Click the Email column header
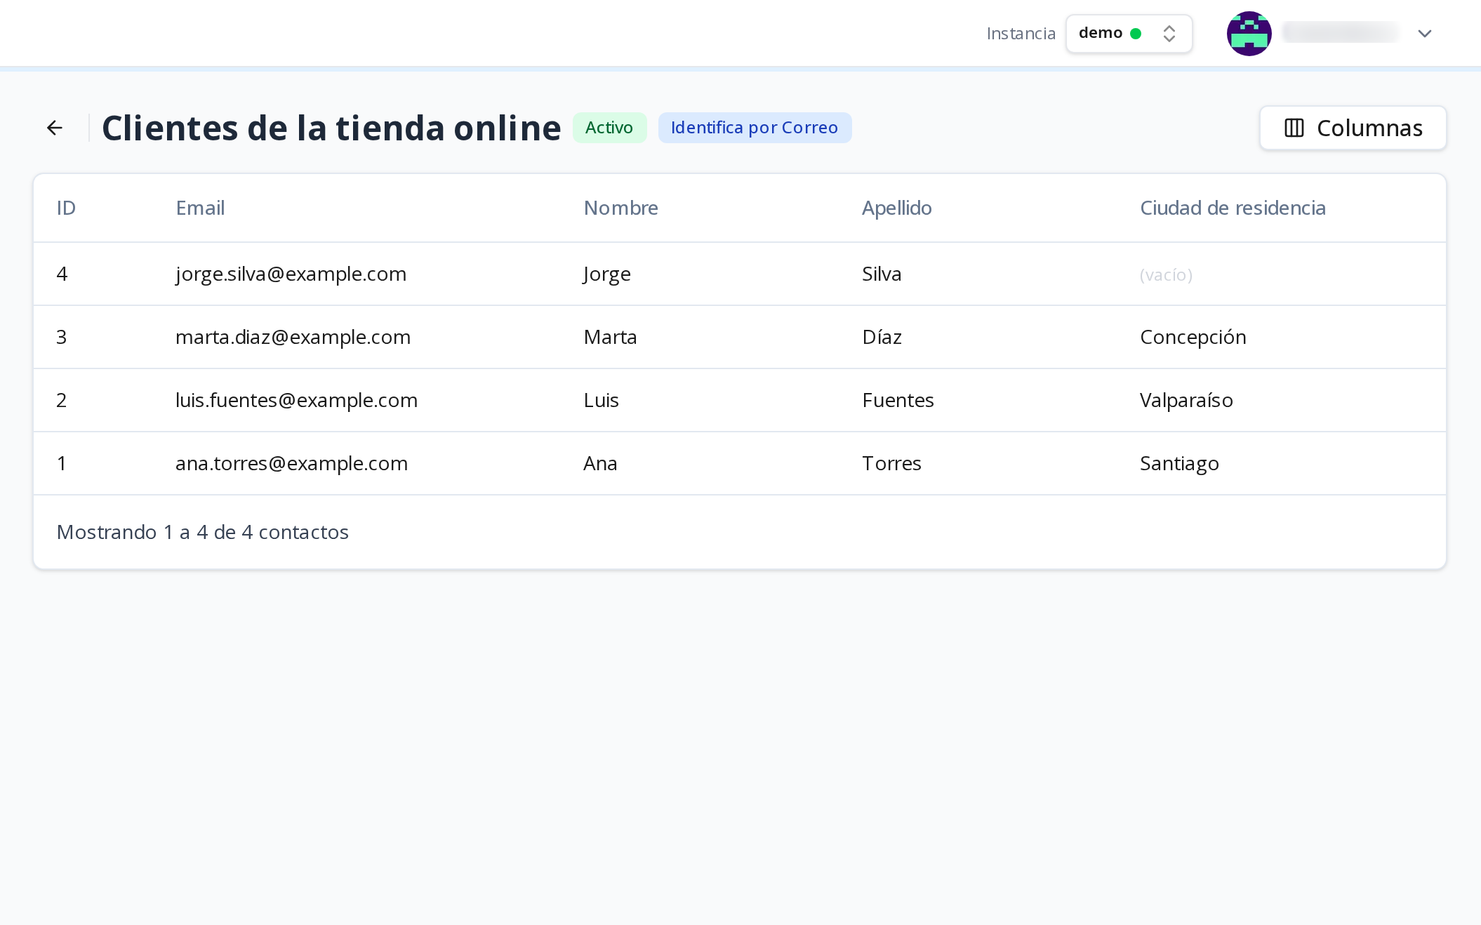This screenshot has height=925, width=1481. (200, 208)
